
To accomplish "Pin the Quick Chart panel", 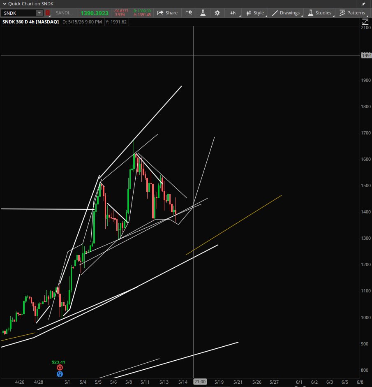I will click(x=363, y=4).
